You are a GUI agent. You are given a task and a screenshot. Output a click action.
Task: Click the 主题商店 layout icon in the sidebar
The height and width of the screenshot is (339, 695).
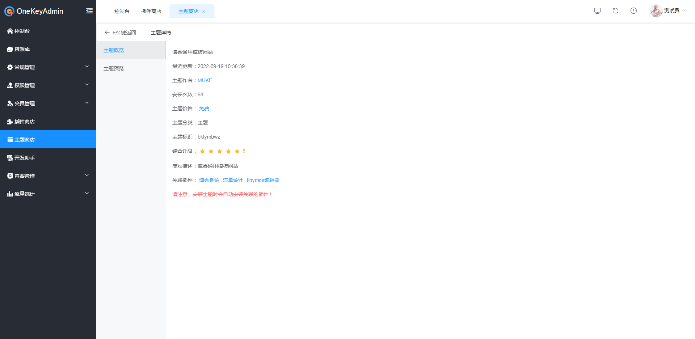10,140
